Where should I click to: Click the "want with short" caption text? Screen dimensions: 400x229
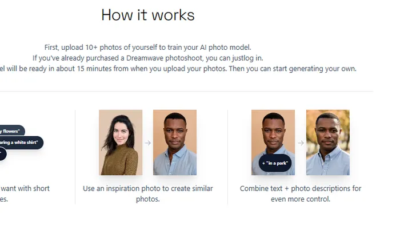tap(26, 188)
